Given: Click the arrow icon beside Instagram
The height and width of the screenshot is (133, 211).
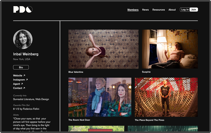Looking at the screenshot, I should pos(27,80).
